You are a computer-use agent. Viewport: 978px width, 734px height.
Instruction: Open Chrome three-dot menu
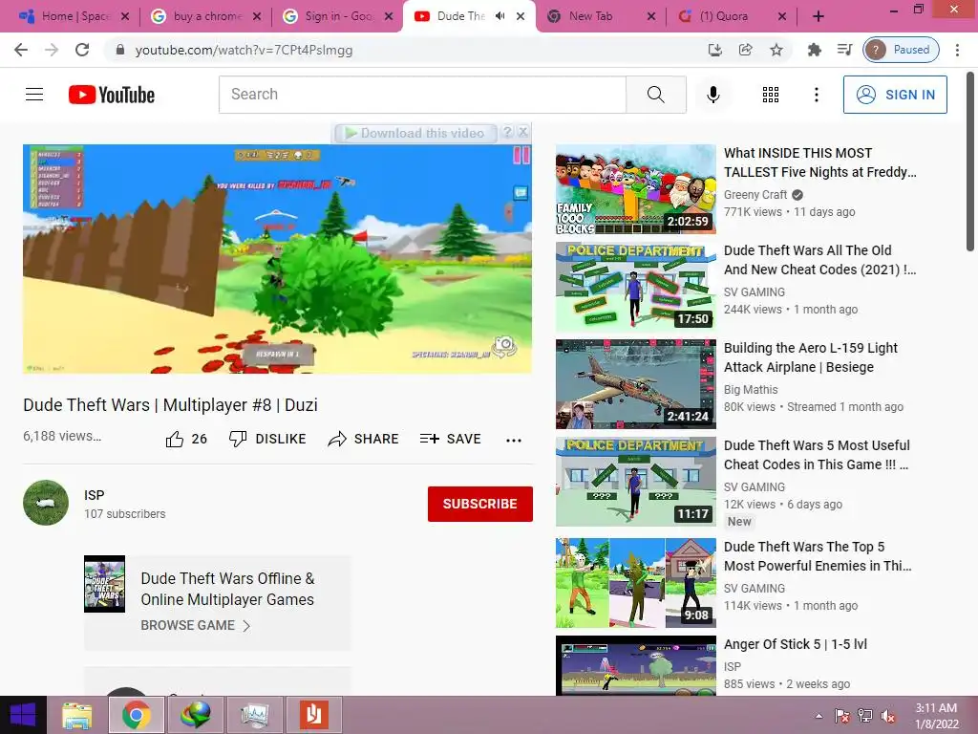(x=957, y=50)
